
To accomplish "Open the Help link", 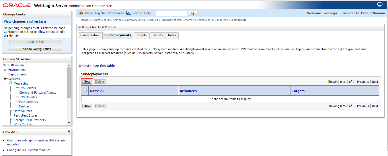I will click(147, 13).
